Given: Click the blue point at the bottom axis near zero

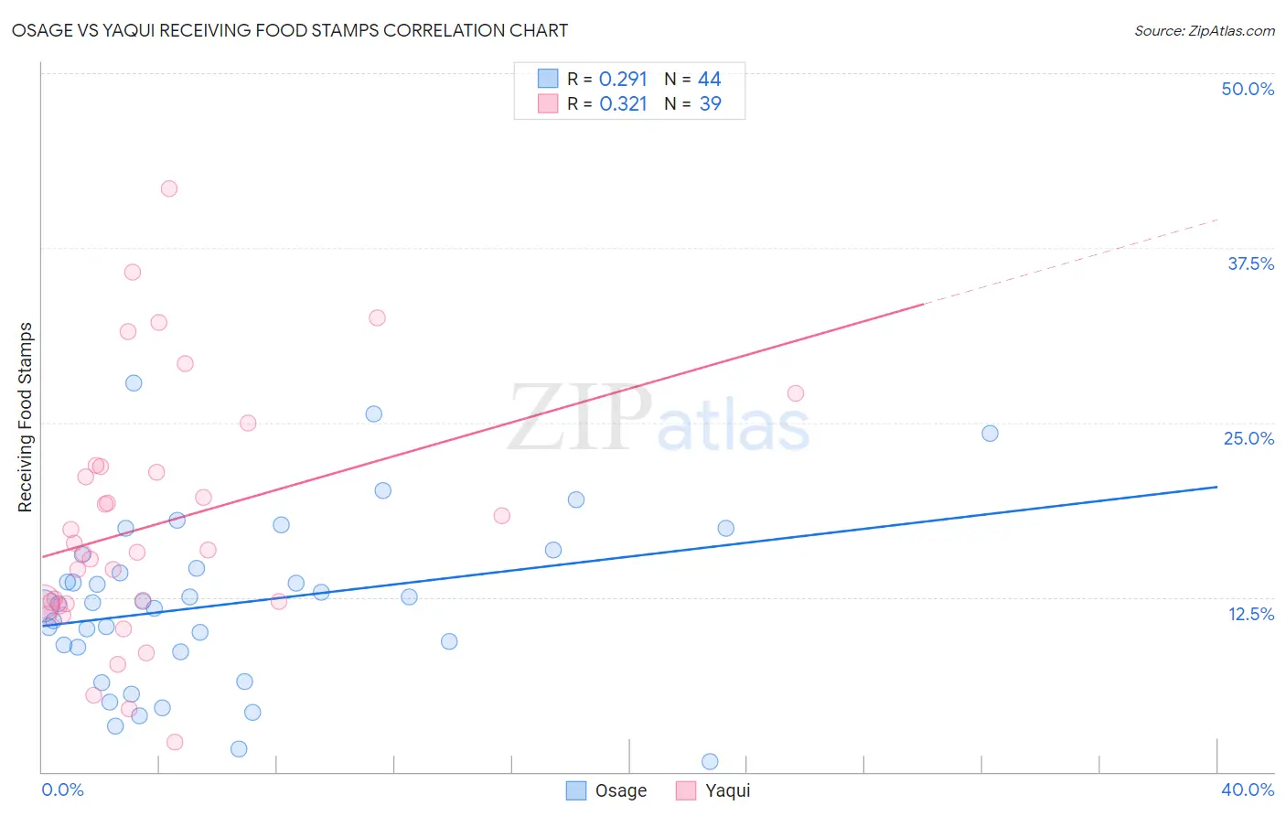Looking at the screenshot, I should (710, 761).
